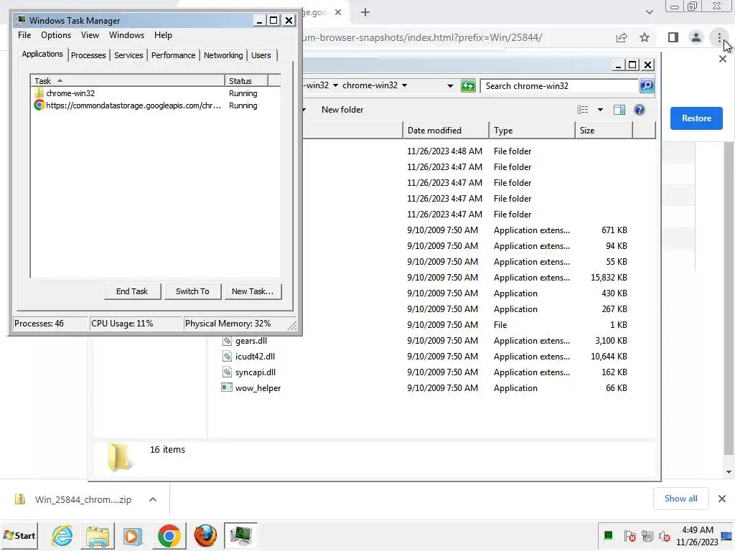Open a new Chrome tab with plus

(365, 12)
